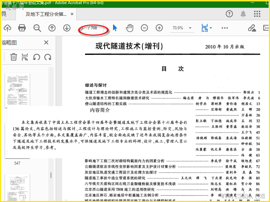This screenshot has height=202, width=270.
Task: Delete selected page with trash icon
Action: 13,57
